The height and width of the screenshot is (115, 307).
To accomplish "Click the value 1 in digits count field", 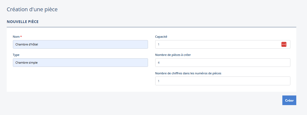I will [x=158, y=81].
